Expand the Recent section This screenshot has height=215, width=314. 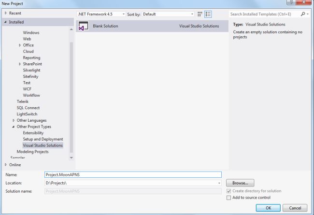coord(6,13)
